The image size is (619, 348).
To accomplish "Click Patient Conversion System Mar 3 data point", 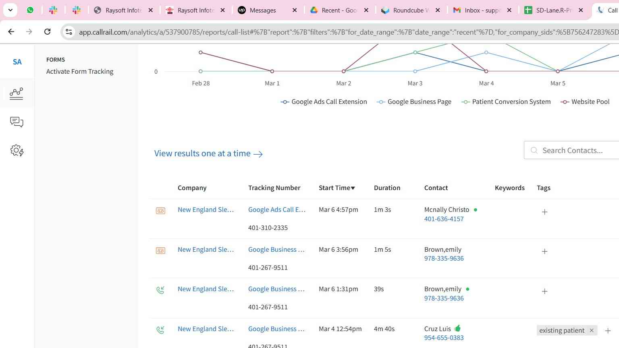I will 415,52.
